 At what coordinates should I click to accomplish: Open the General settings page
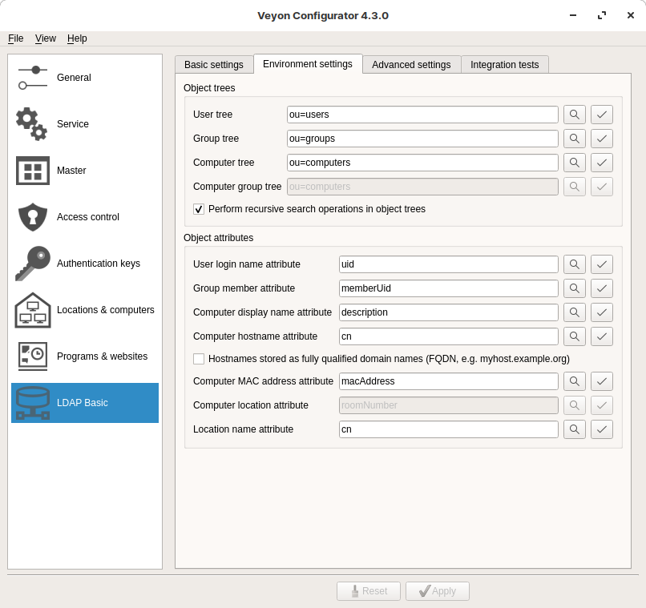(85, 78)
